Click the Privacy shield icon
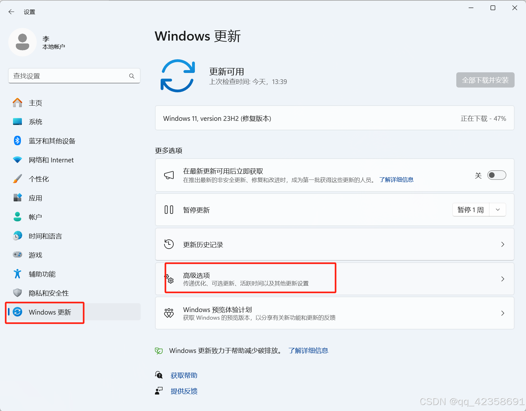Image resolution: width=526 pixels, height=411 pixels. [x=17, y=293]
